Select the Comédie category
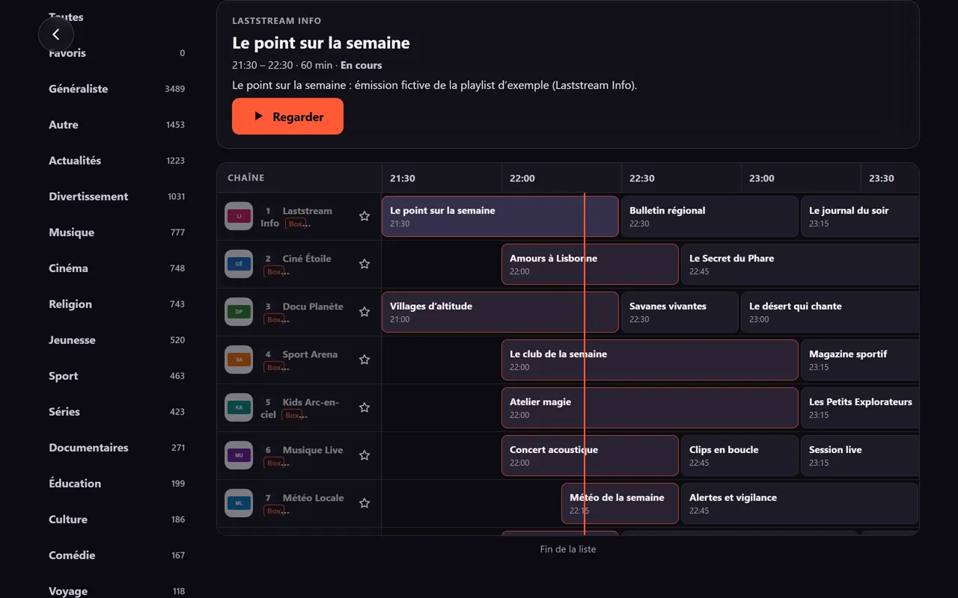958x598 pixels. [x=117, y=555]
